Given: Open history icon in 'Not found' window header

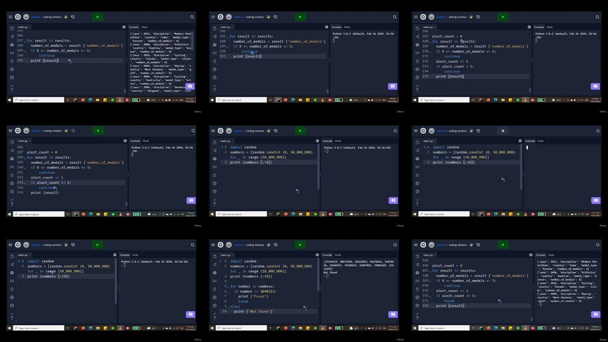Looking at the screenshot, I should point(275,245).
